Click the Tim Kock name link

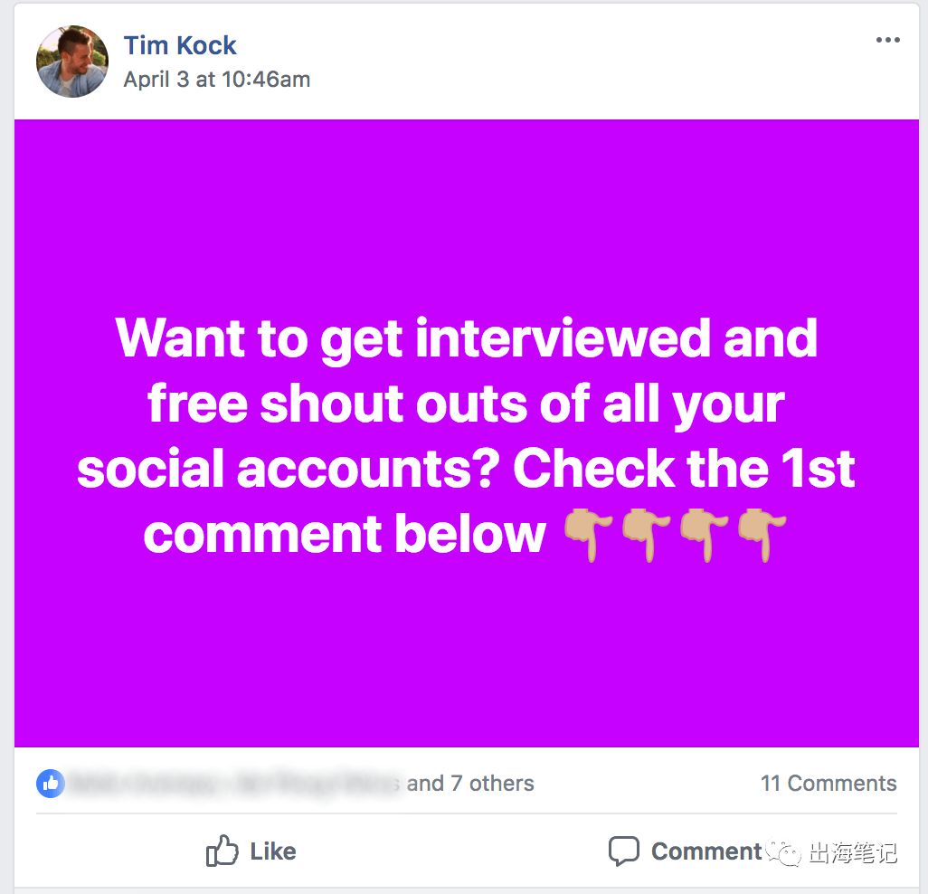pyautogui.click(x=180, y=45)
